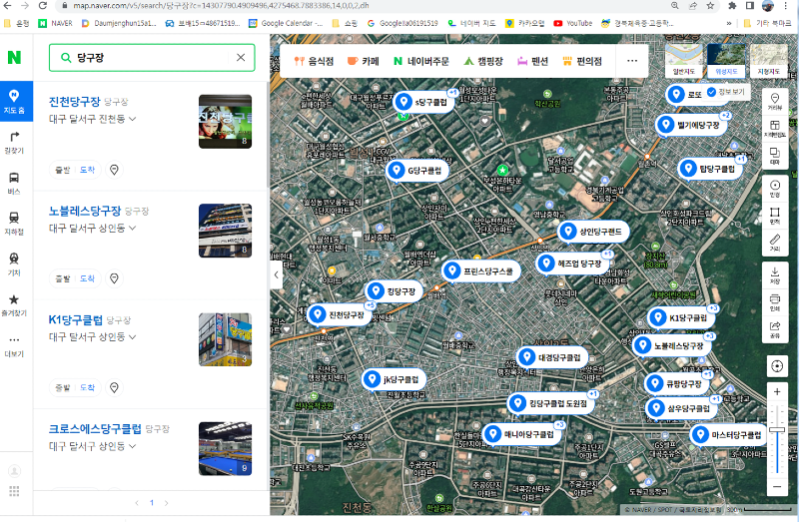Zoom in with plus button
Screen dimensions: 799x522
click(777, 391)
